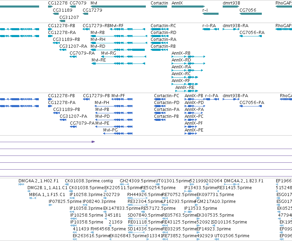Image resolution: width=292 pixels, height=241 pixels.
Task: Select the CG7056 gene feature
Action: point(250,14)
